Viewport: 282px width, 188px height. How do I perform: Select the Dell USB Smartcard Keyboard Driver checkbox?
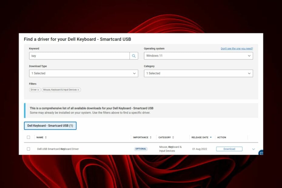click(x=29, y=149)
